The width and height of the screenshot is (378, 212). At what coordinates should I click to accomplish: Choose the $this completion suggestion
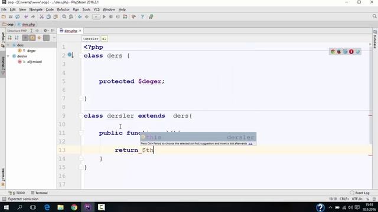(x=198, y=137)
